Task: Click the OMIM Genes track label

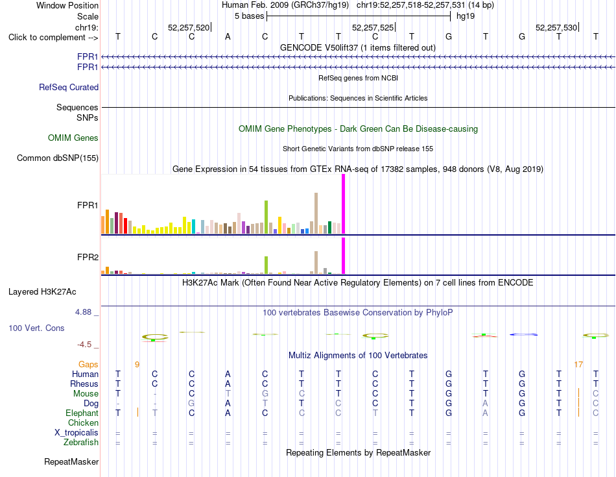Action: 73,138
